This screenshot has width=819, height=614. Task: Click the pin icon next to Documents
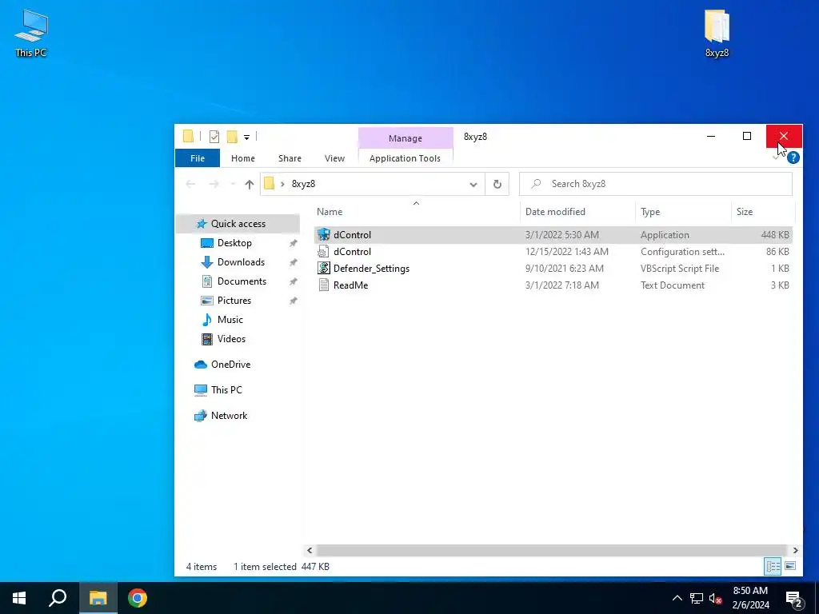click(294, 281)
